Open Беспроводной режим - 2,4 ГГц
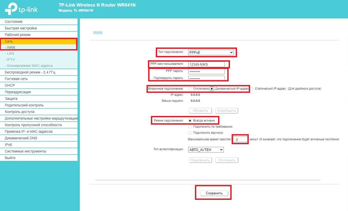This screenshot has width=348, height=211. 39,72
